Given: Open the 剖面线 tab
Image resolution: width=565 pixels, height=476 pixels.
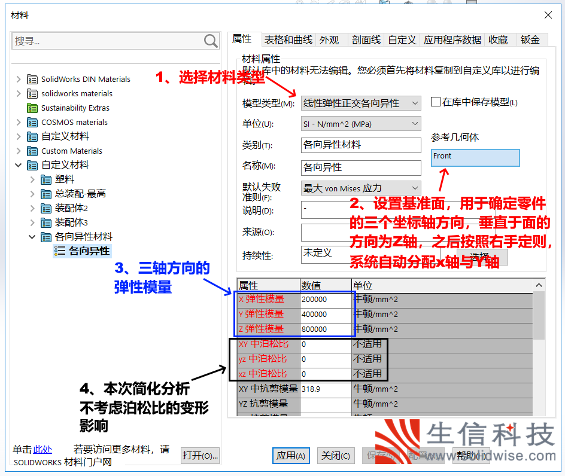Looking at the screenshot, I should tap(366, 39).
